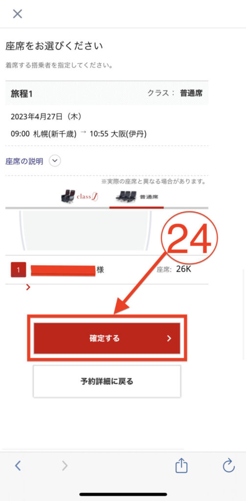Select passenger number 1 badge
This screenshot has height=501, width=246.
click(18, 270)
